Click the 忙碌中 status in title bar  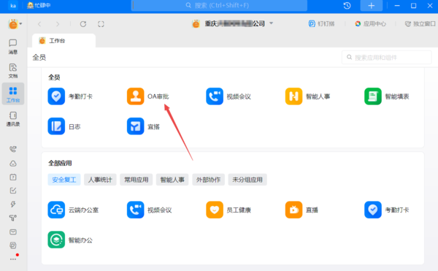(39, 5)
